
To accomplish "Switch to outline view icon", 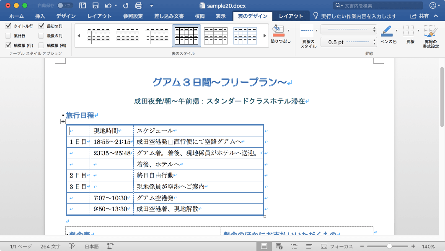I will tap(294, 246).
